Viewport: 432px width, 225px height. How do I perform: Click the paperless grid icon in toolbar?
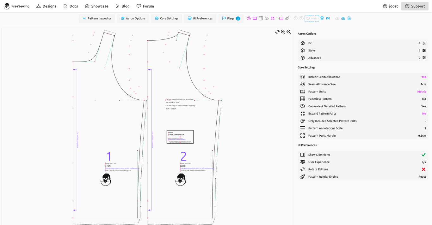[x=261, y=18]
